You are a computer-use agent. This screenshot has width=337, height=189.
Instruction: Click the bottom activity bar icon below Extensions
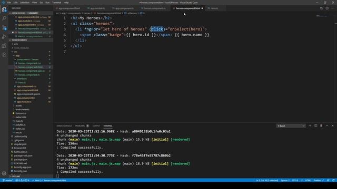pos(4,55)
